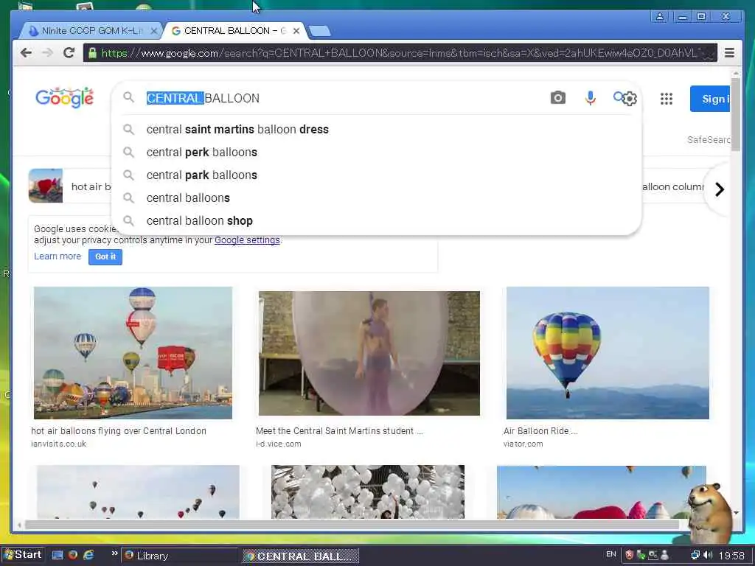Open a new tab button
Screen dimensions: 755x566
319,31
